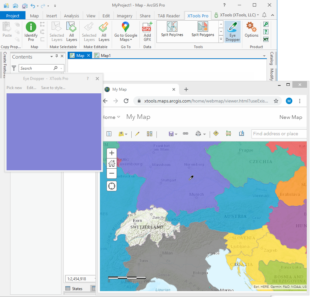Open the Split Polylines tool
Image resolution: width=310 pixels, height=297 pixels.
(172, 29)
